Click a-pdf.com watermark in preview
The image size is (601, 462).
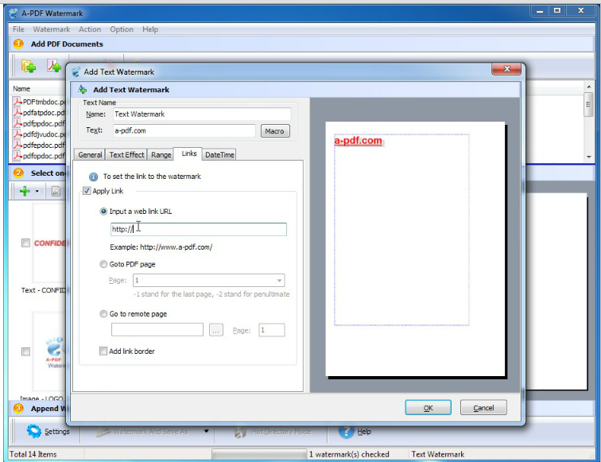pos(359,141)
